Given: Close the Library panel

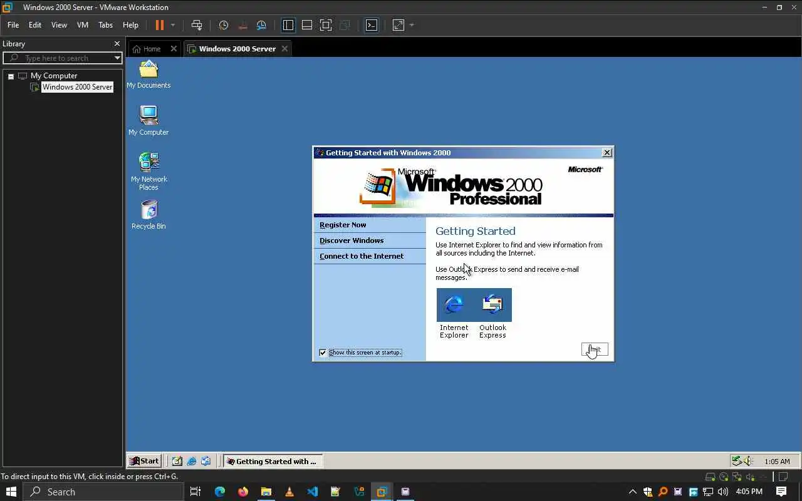Looking at the screenshot, I should (117, 44).
